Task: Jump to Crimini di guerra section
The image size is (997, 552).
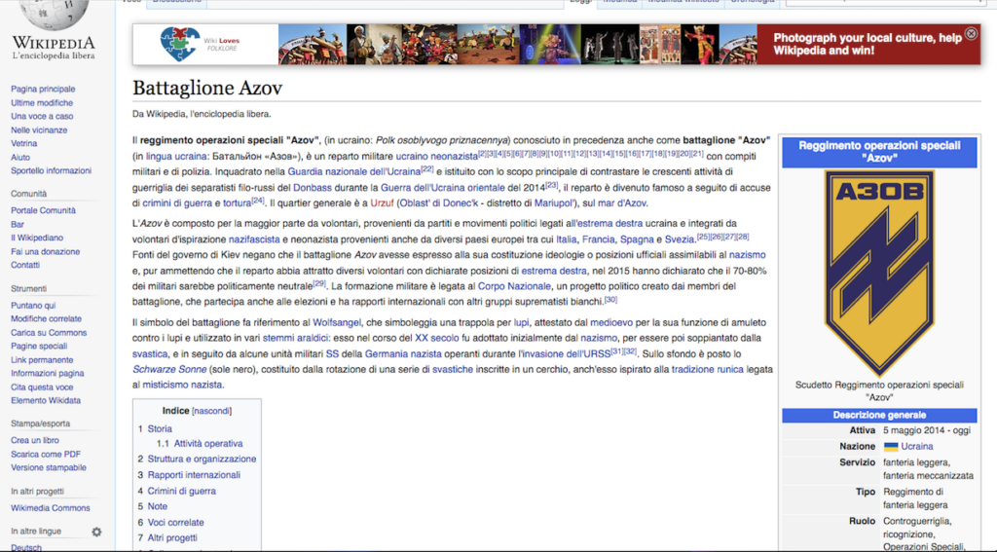Action: 181,491
